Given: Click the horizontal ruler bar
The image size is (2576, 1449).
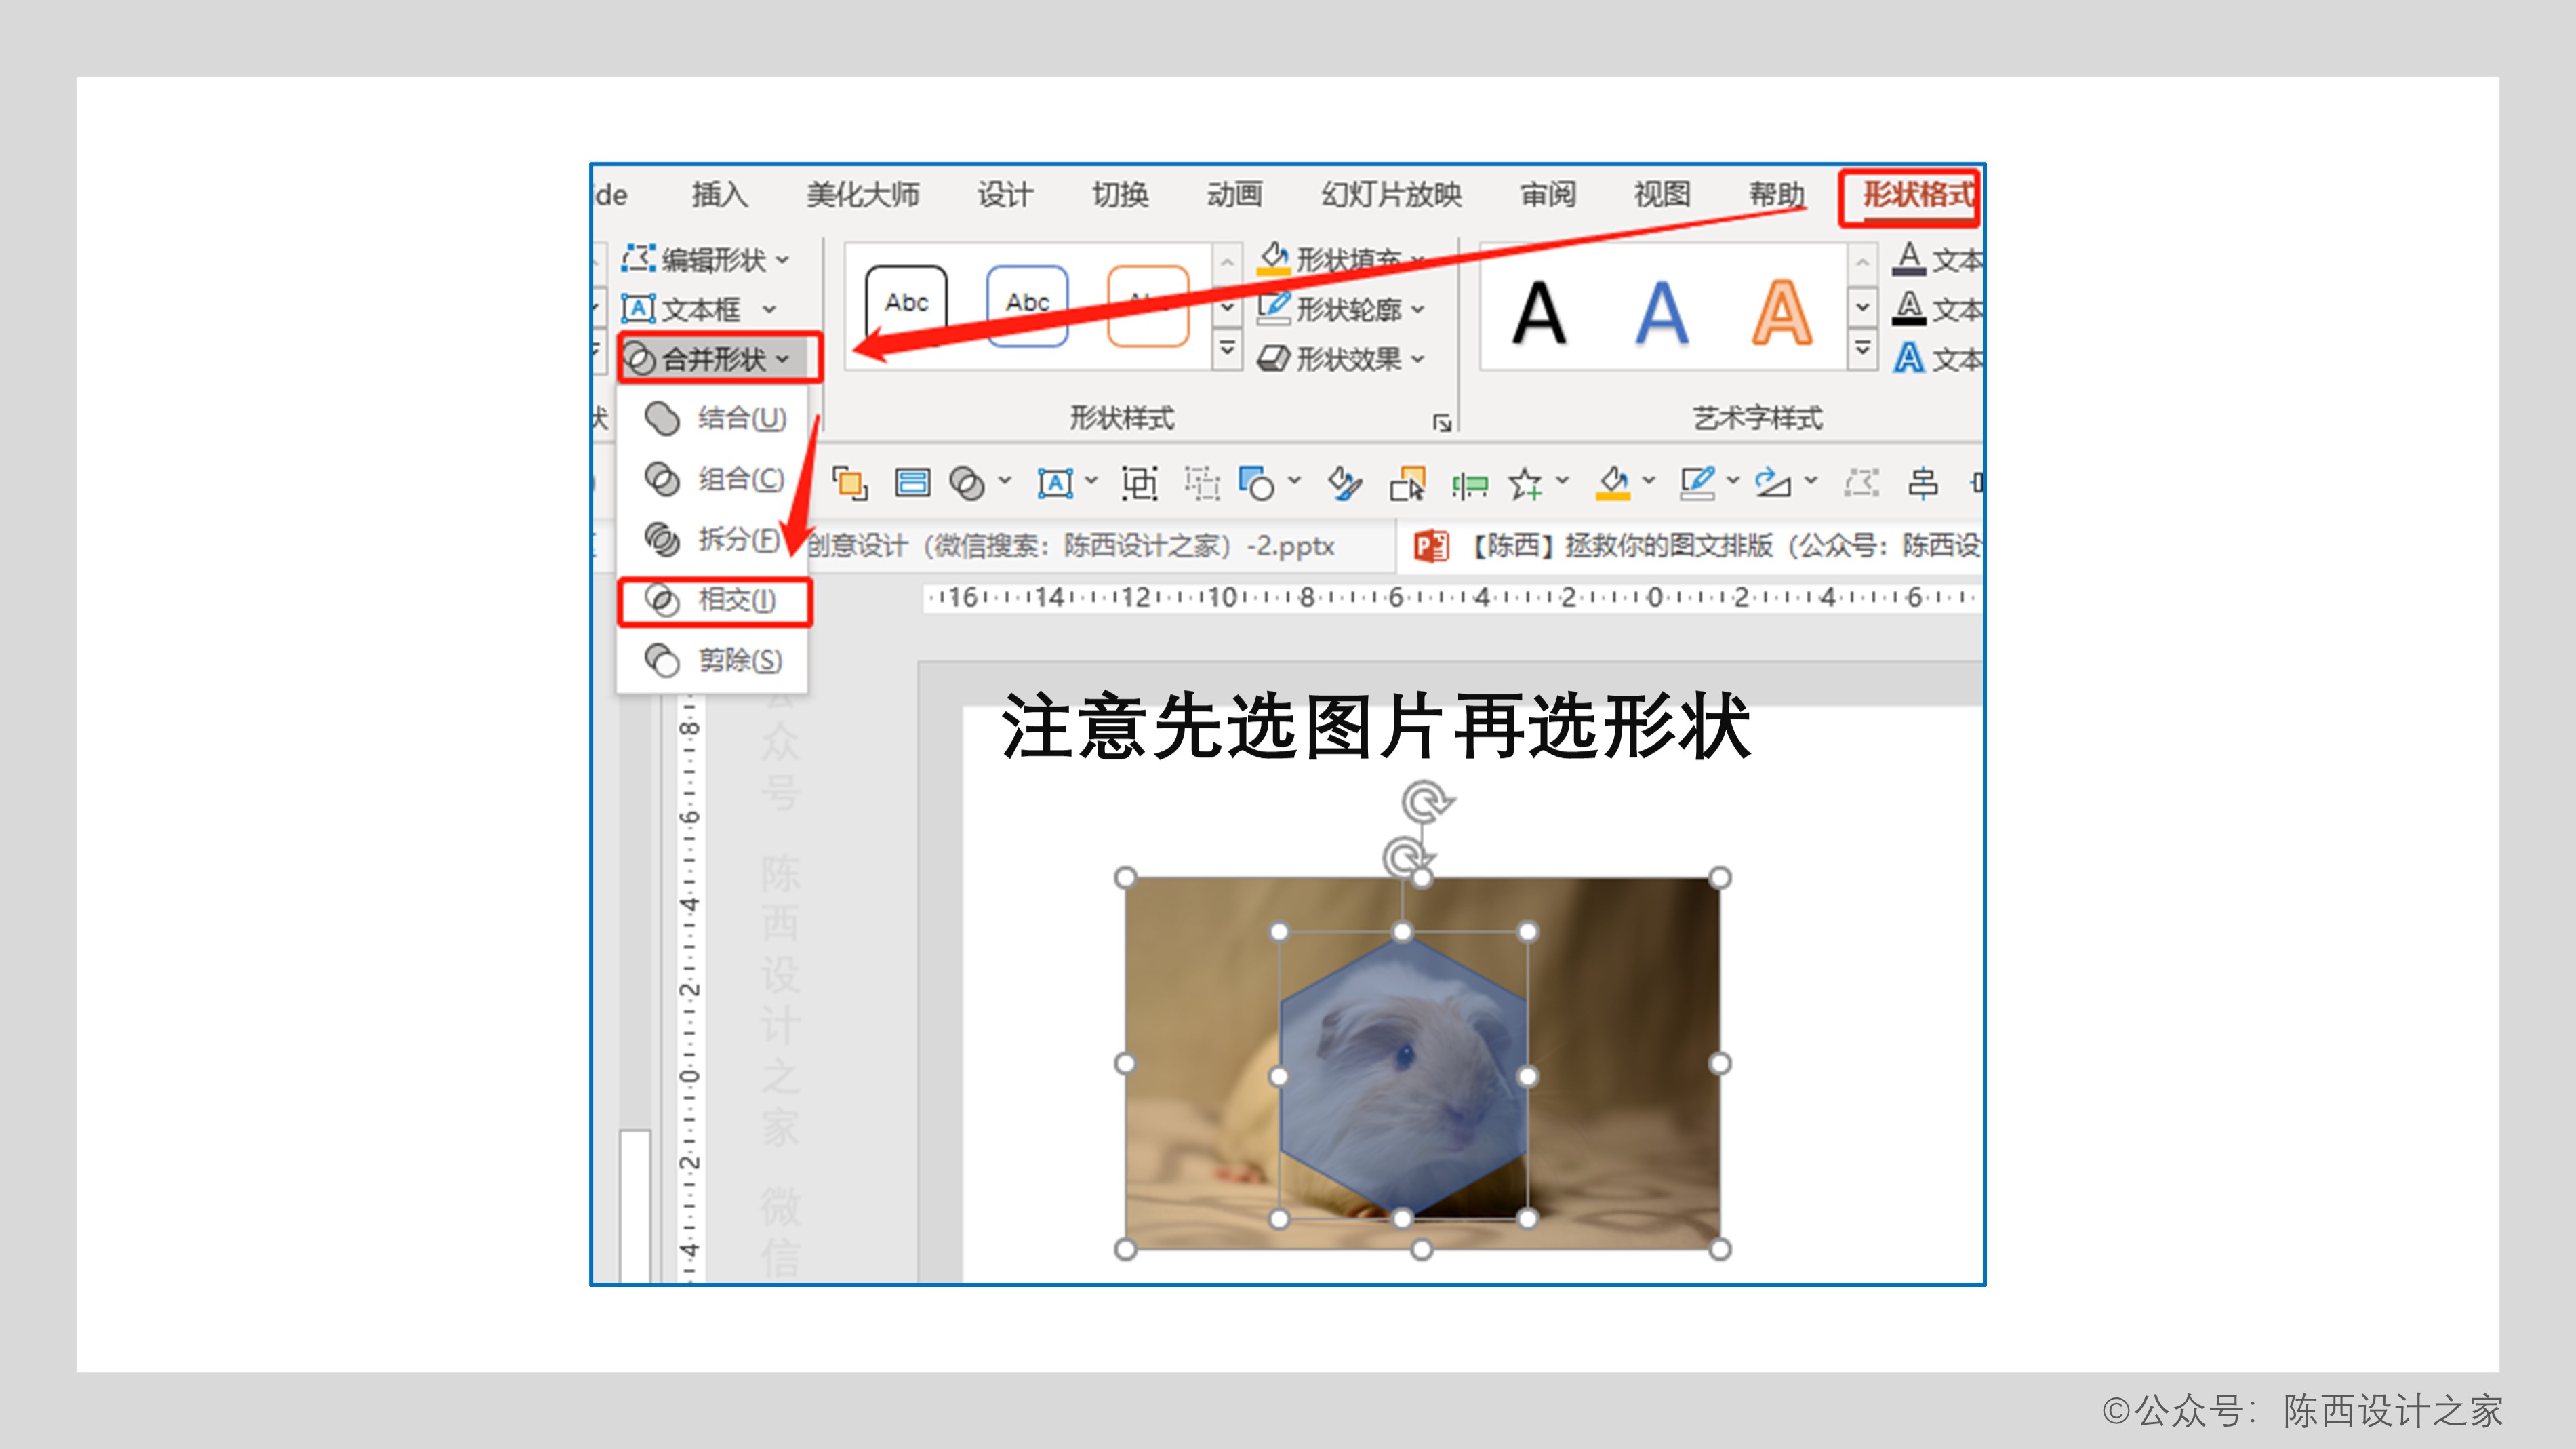Looking at the screenshot, I should (1452, 598).
